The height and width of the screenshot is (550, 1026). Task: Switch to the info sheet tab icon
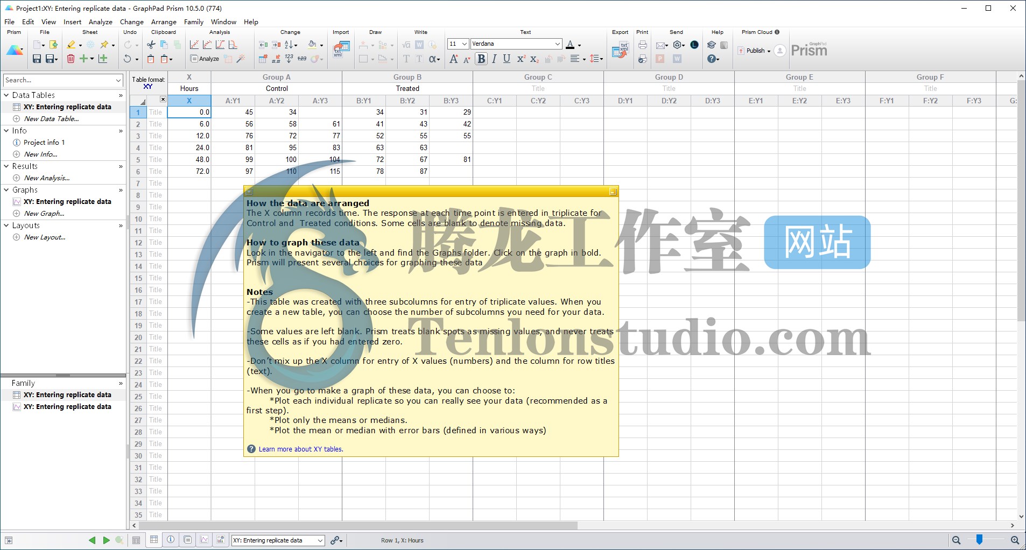click(x=171, y=540)
